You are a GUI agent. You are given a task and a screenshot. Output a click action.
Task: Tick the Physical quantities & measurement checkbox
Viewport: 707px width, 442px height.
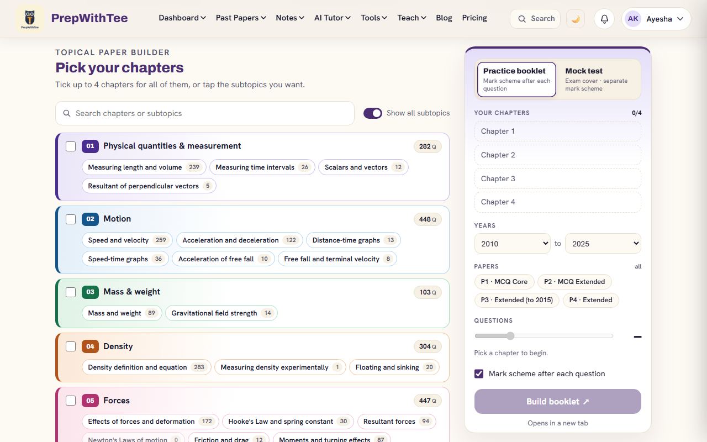(x=71, y=146)
